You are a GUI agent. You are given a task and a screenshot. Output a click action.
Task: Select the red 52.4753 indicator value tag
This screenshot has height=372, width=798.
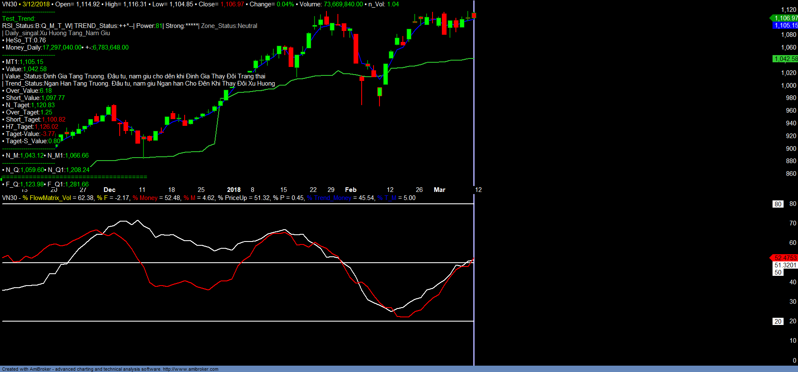pyautogui.click(x=785, y=258)
